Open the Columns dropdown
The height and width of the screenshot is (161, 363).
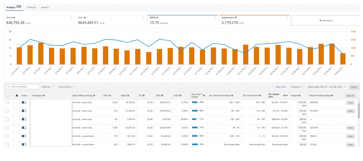[297, 87]
